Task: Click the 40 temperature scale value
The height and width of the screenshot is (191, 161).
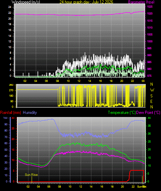Action: coord(149,118)
